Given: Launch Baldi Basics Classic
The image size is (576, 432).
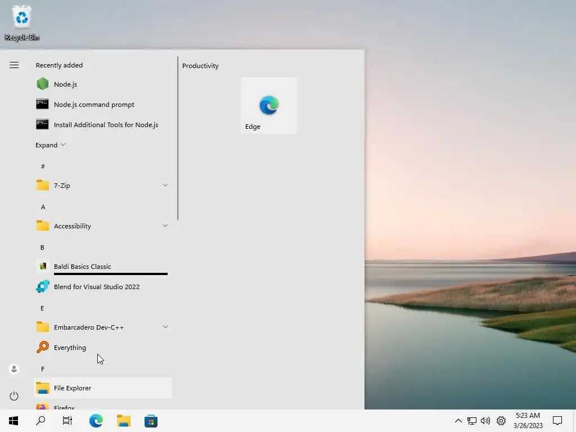Looking at the screenshot, I should [x=103, y=266].
